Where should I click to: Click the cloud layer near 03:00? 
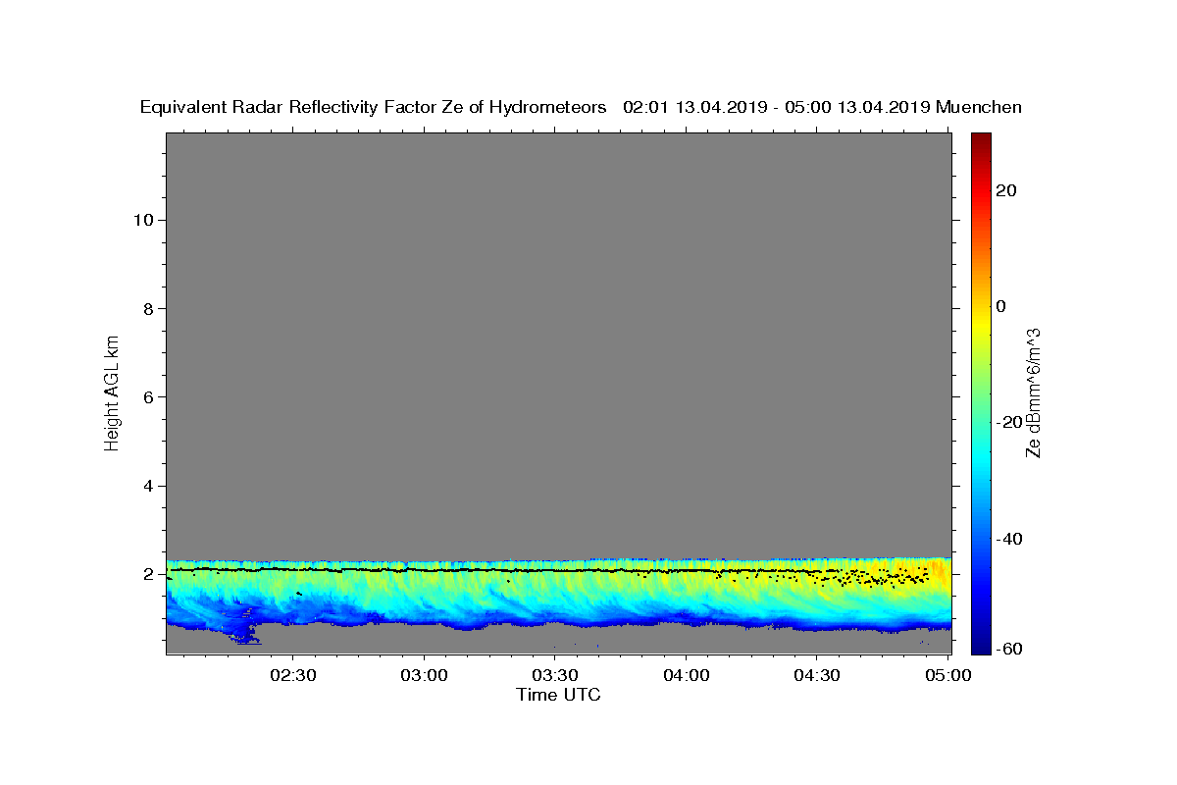425,592
